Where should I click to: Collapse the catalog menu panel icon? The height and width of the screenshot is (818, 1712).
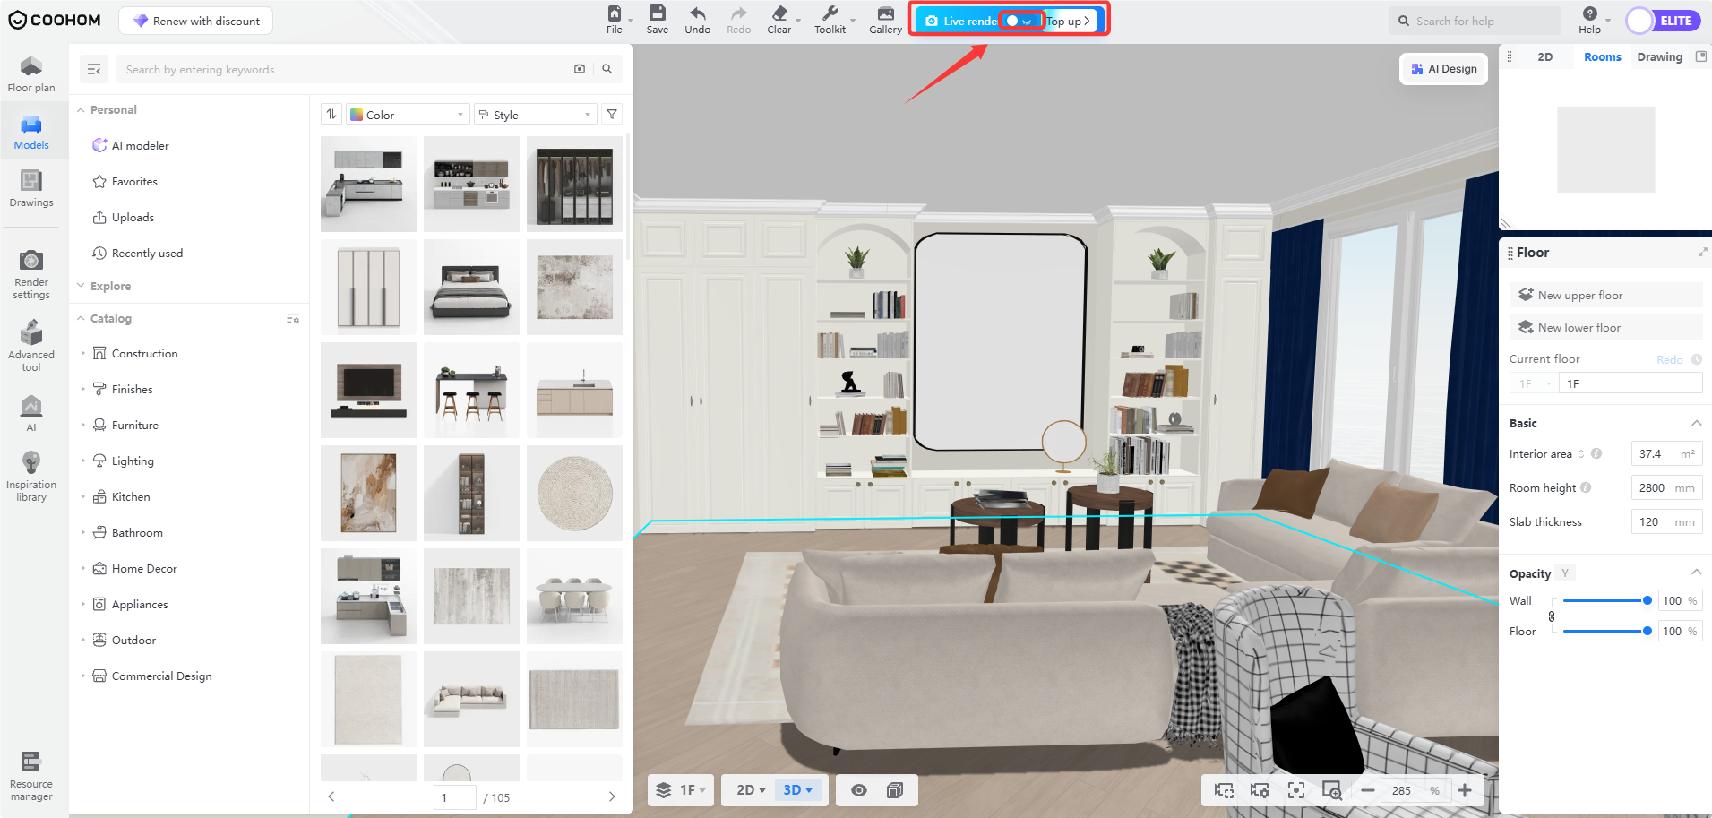tap(94, 69)
